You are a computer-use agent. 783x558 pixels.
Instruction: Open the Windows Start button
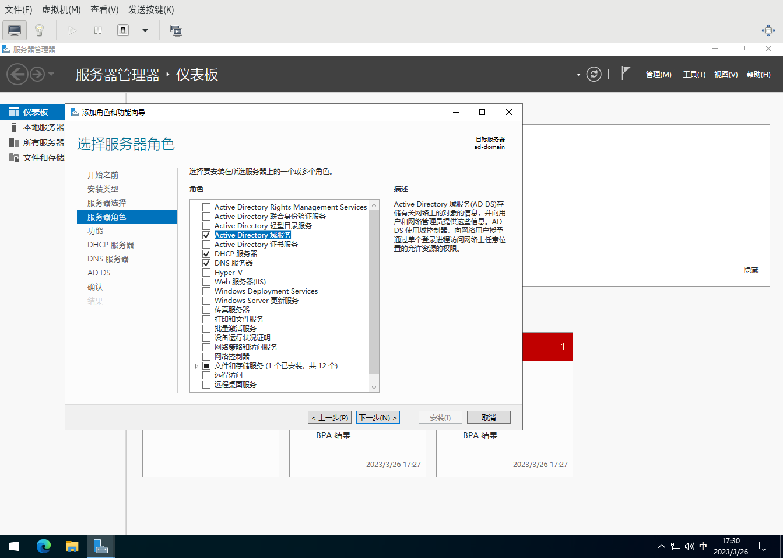(14, 546)
